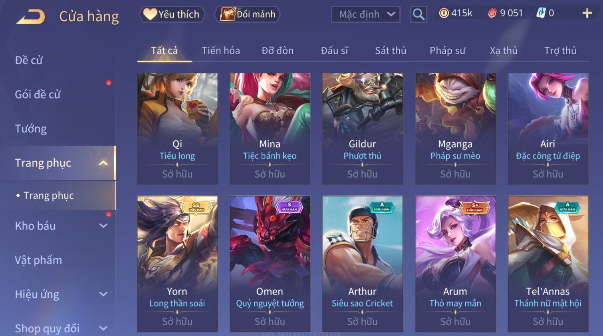Switch to the Pháp sư tab
Image resolution: width=603 pixels, height=336 pixels.
point(447,51)
